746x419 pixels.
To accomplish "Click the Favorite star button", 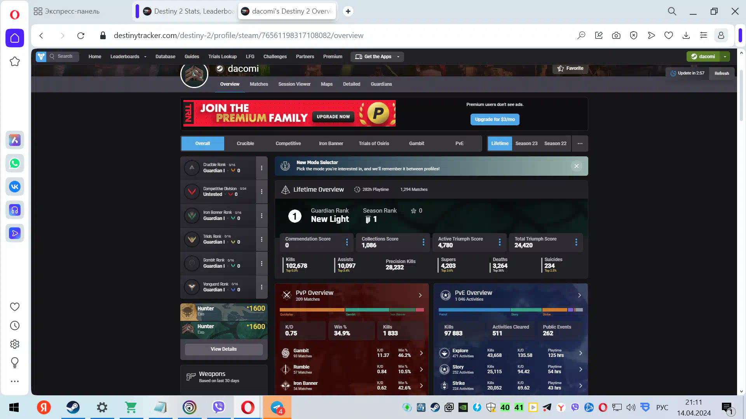I will pyautogui.click(x=570, y=68).
